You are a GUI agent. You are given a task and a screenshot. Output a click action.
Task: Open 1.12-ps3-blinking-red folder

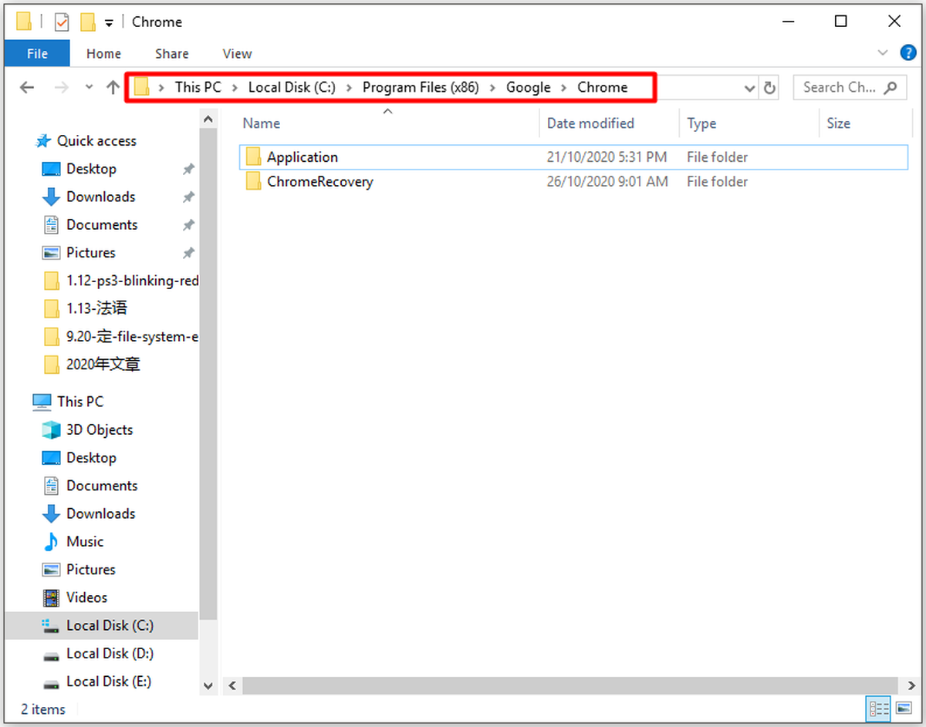click(x=120, y=281)
